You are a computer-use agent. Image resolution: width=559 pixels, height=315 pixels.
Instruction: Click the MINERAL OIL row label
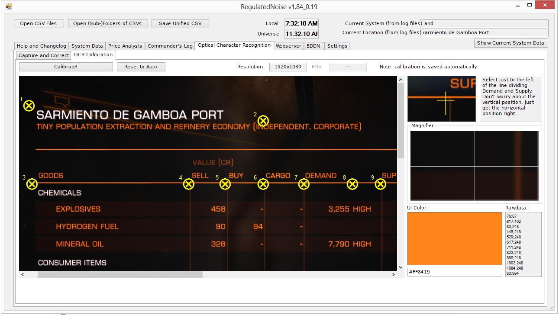pos(80,244)
